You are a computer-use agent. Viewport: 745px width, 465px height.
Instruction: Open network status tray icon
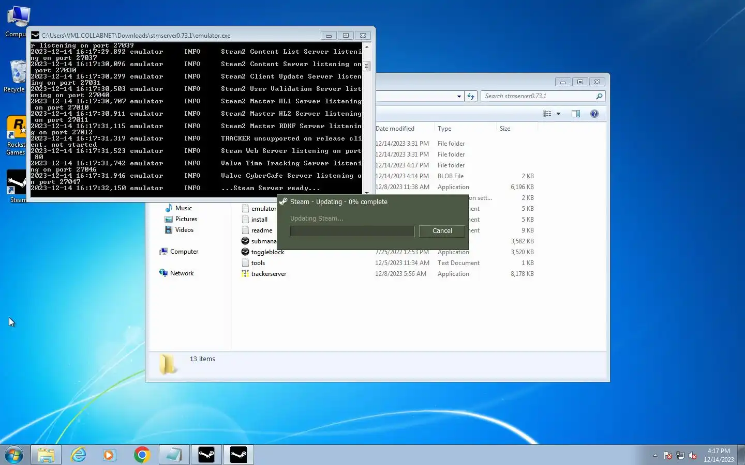680,455
